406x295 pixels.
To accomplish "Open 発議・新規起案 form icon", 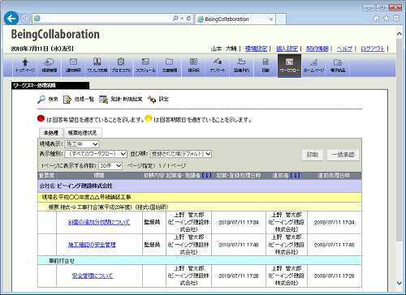I will 103,100.
